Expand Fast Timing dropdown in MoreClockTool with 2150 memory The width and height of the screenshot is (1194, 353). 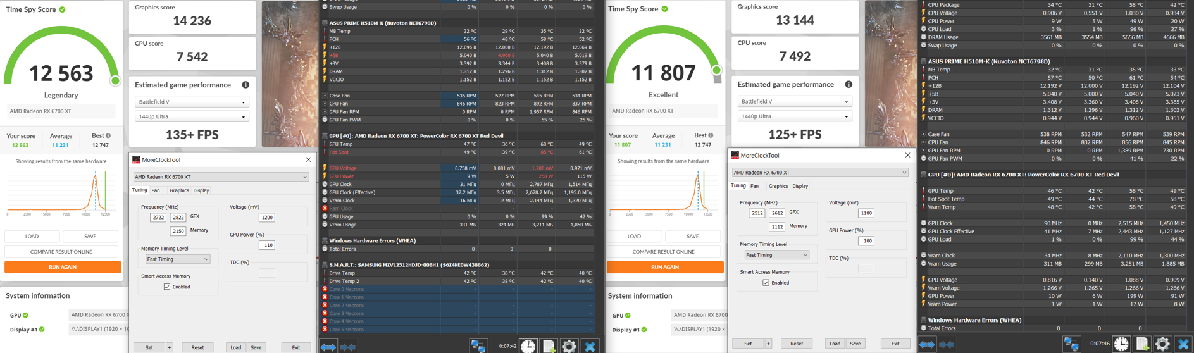pyautogui.click(x=178, y=259)
